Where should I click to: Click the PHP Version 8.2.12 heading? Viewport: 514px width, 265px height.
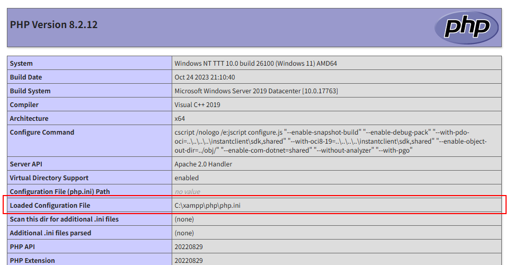(x=54, y=25)
